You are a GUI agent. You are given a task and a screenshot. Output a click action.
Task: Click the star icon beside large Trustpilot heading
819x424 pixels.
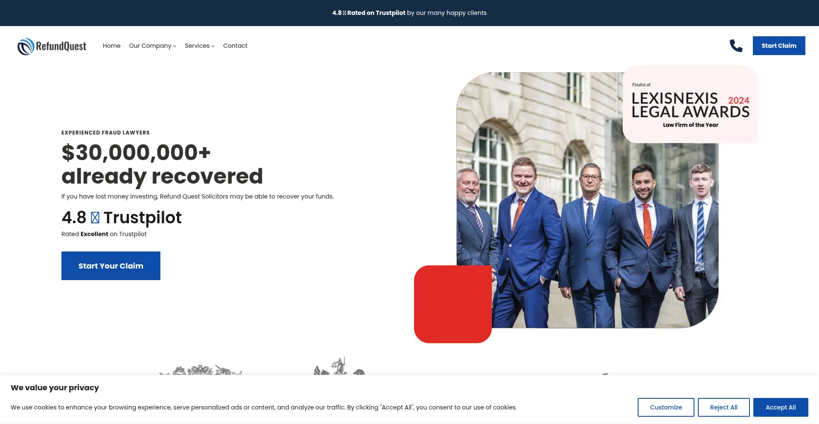point(95,218)
